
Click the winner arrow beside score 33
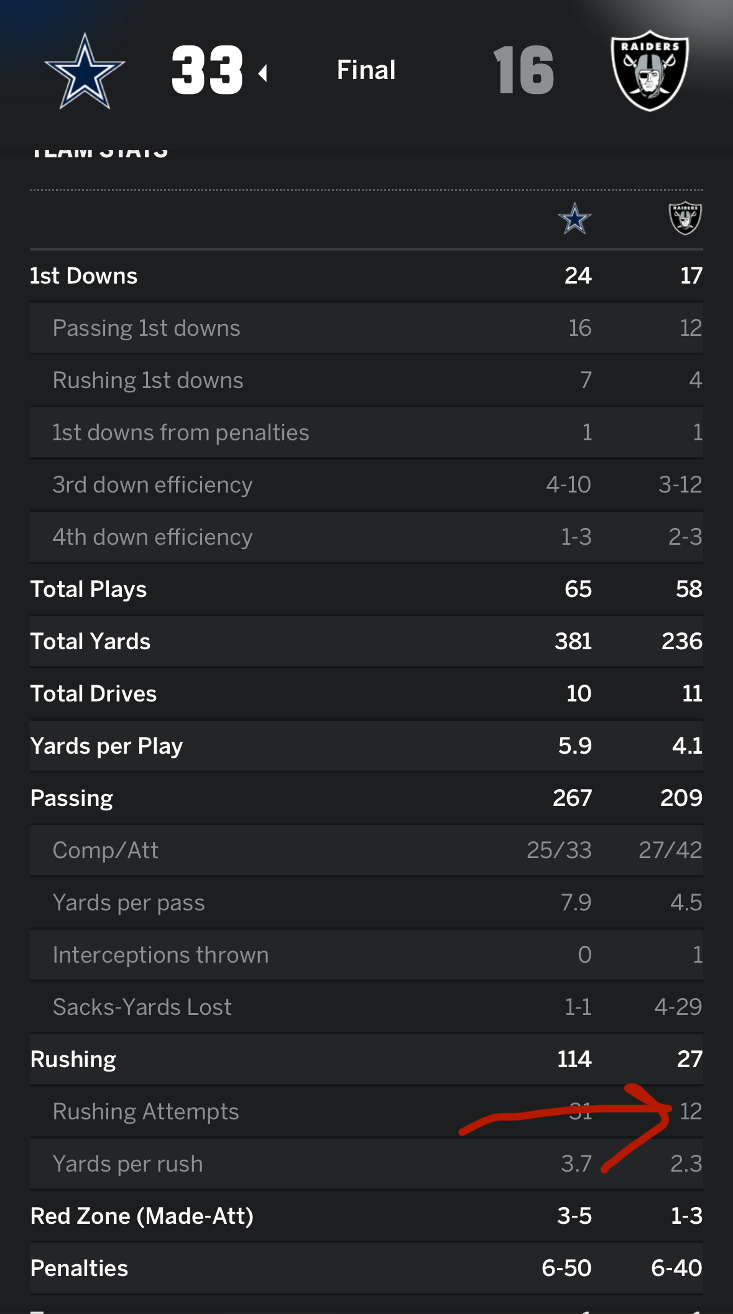point(263,73)
